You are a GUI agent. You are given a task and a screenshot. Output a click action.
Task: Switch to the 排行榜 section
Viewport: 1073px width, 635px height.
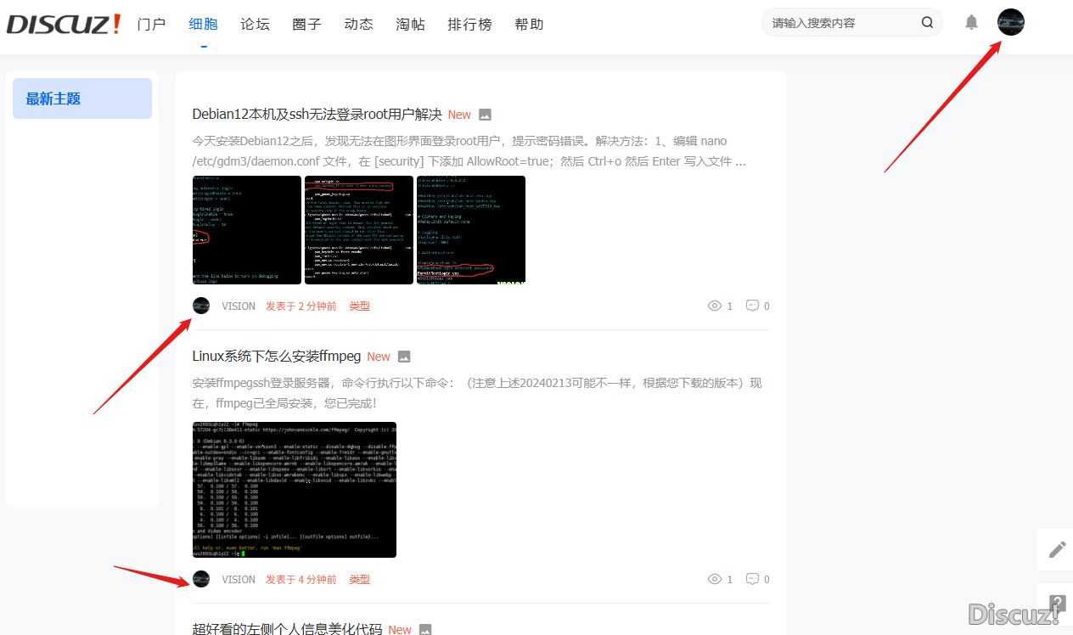469,24
